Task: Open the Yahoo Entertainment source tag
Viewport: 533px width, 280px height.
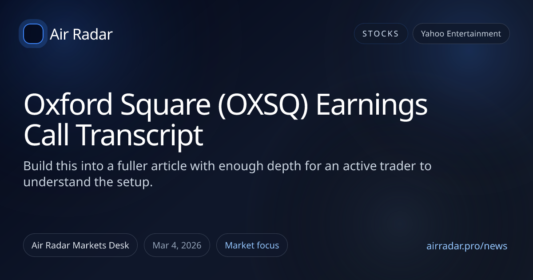Action: (461, 34)
